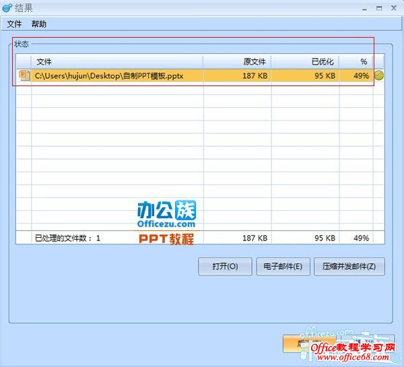
Task: Open the 帮助 menu
Action: pyautogui.click(x=38, y=24)
